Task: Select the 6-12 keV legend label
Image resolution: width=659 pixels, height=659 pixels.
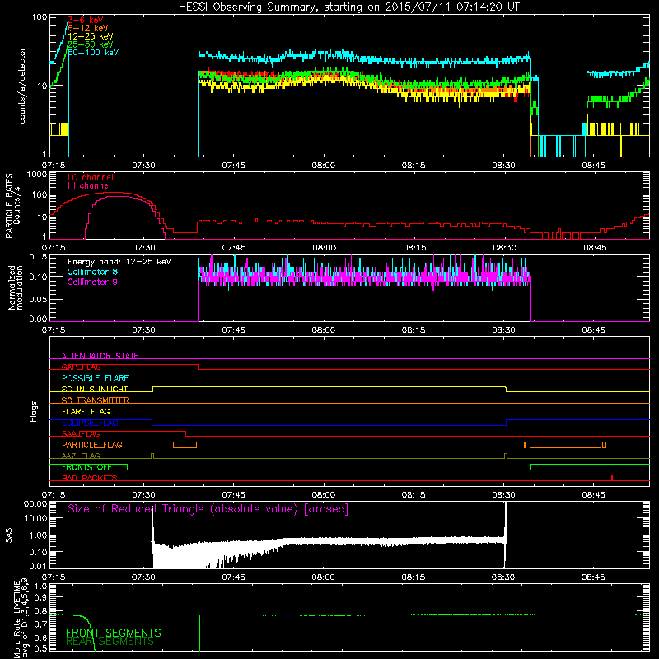Action: click(x=88, y=28)
